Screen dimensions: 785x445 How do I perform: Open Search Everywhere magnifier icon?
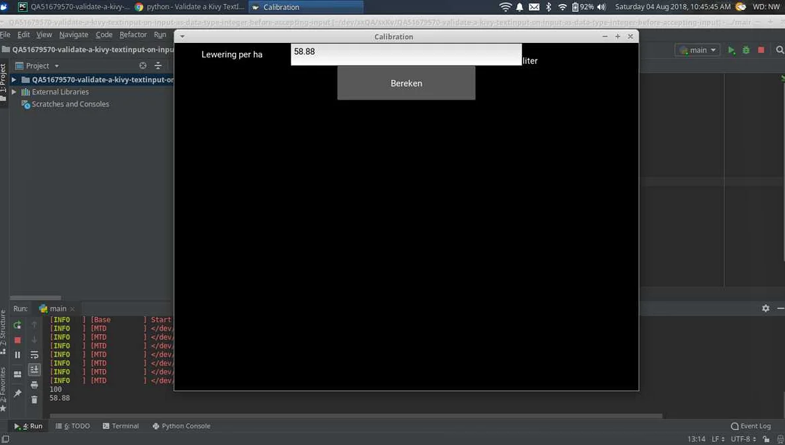(x=780, y=50)
